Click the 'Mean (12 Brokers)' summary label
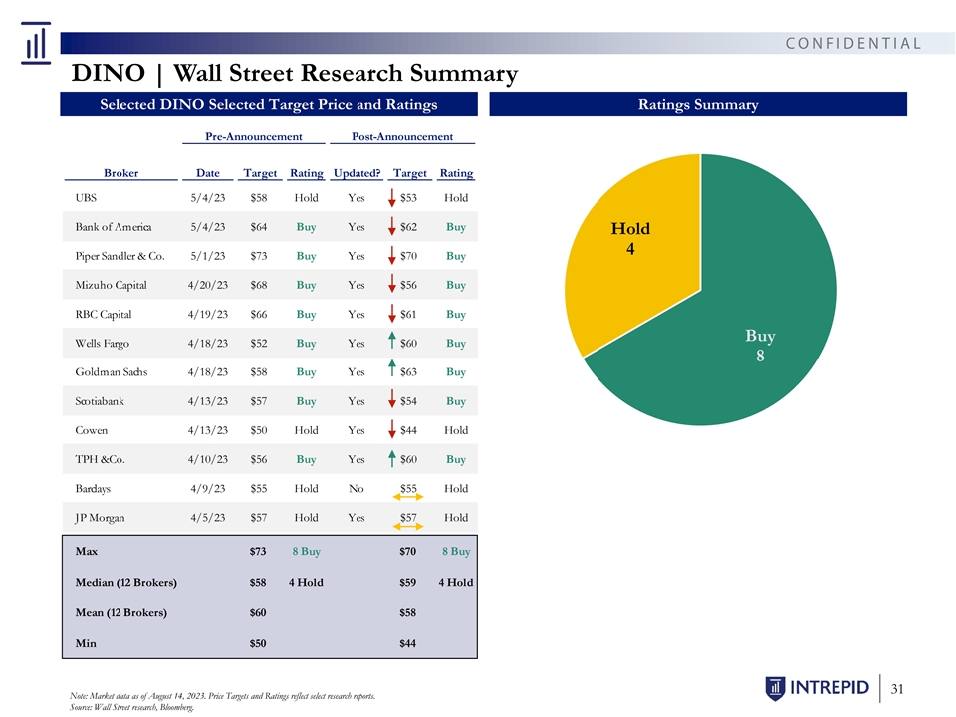Image resolution: width=956 pixels, height=717 pixels. [120, 612]
